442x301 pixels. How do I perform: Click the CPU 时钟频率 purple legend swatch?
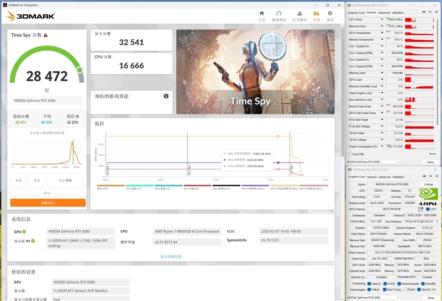click(x=255, y=186)
